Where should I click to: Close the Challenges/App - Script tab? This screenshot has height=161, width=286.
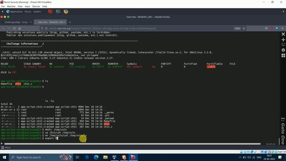point(31,22)
